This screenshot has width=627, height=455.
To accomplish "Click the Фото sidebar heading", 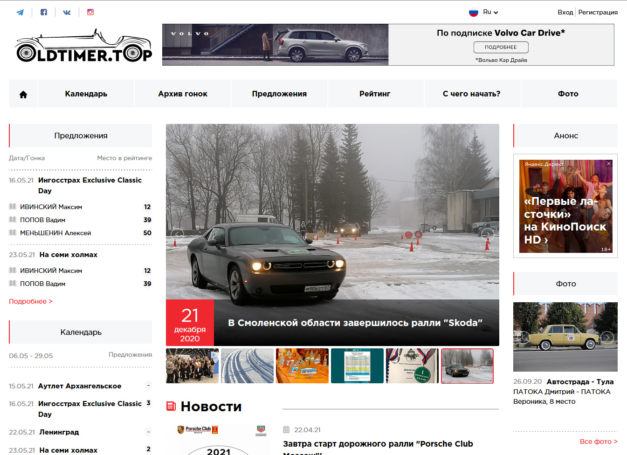I will tap(566, 284).
